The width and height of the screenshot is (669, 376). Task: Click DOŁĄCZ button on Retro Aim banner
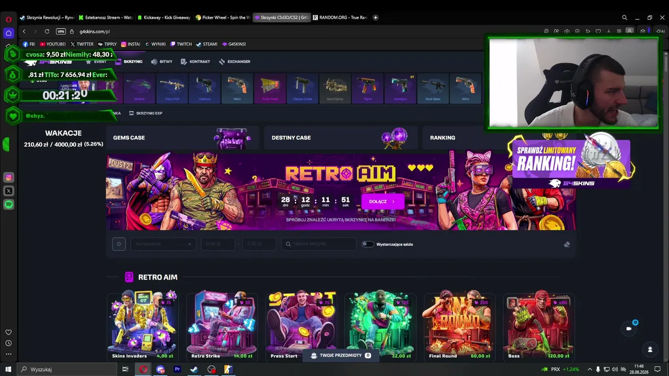[383, 202]
